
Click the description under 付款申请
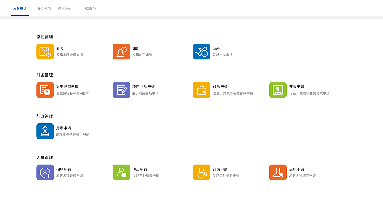233,93
